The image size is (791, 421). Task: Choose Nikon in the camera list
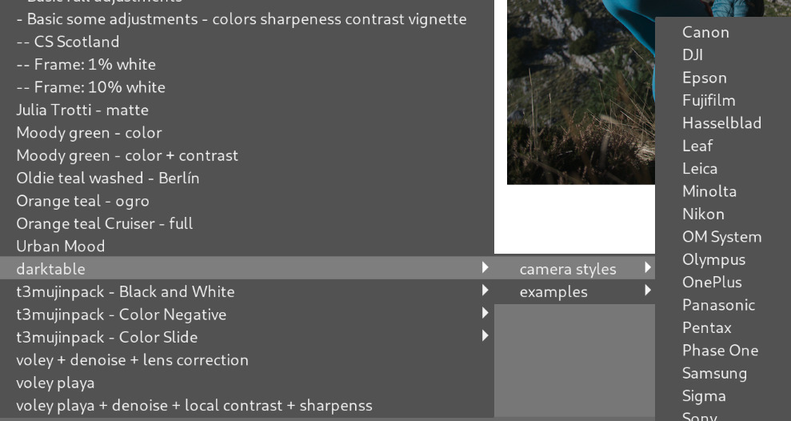click(703, 214)
